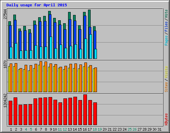Click green weekend day 25 label
Viewport: 170px width, 133px height.
pyautogui.click(x=129, y=129)
